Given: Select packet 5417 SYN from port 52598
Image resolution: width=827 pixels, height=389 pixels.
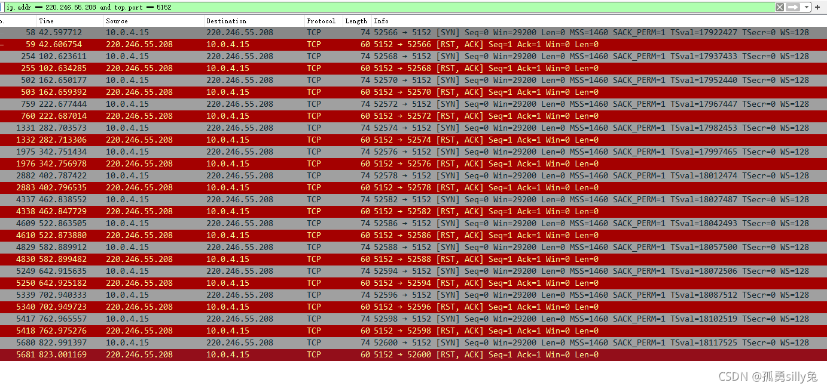Looking at the screenshot, I should (x=413, y=319).
